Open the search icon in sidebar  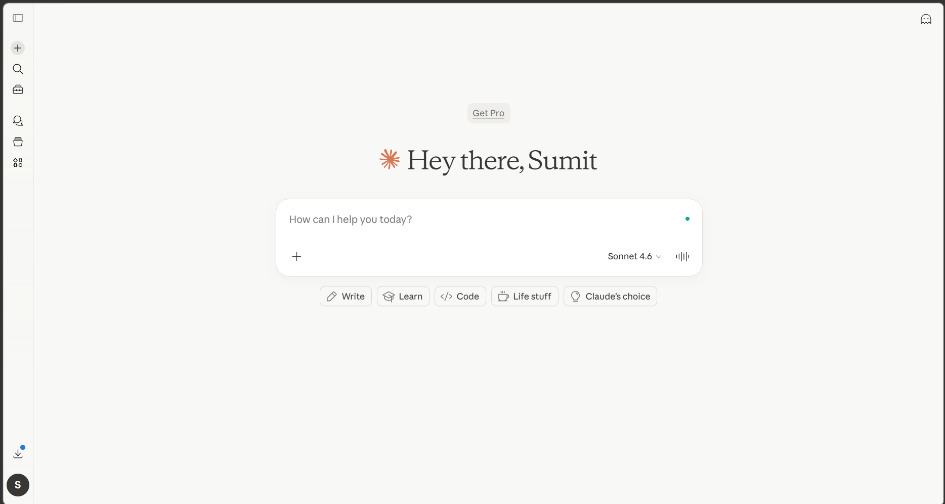coord(18,69)
